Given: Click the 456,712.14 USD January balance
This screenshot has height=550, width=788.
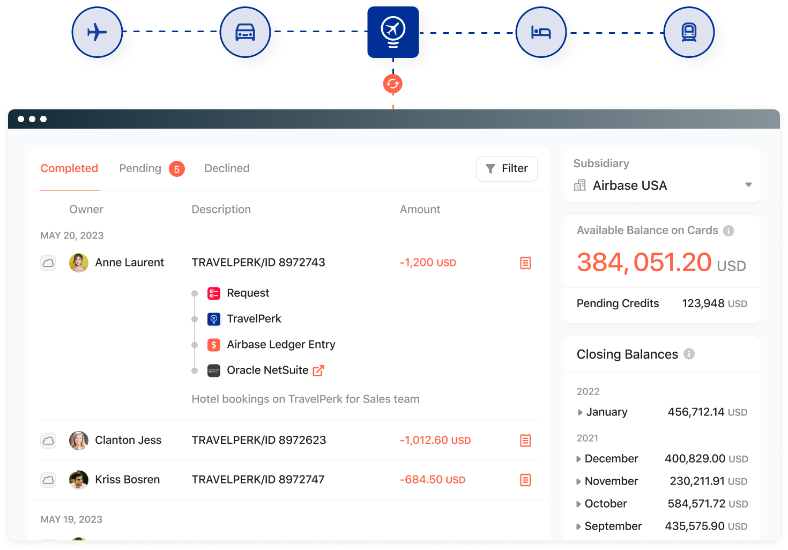Looking at the screenshot, I should click(708, 412).
